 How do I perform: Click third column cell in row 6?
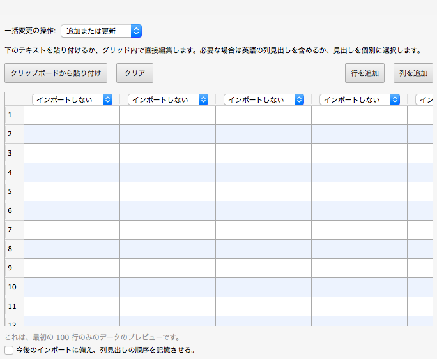264,211
